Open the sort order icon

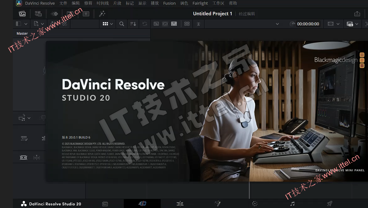coord(133,24)
